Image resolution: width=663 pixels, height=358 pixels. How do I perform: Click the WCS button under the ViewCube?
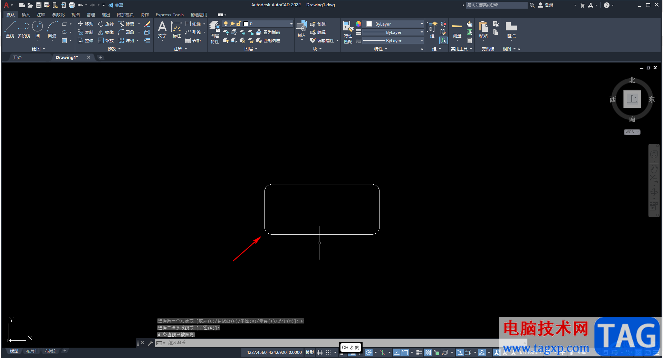632,132
